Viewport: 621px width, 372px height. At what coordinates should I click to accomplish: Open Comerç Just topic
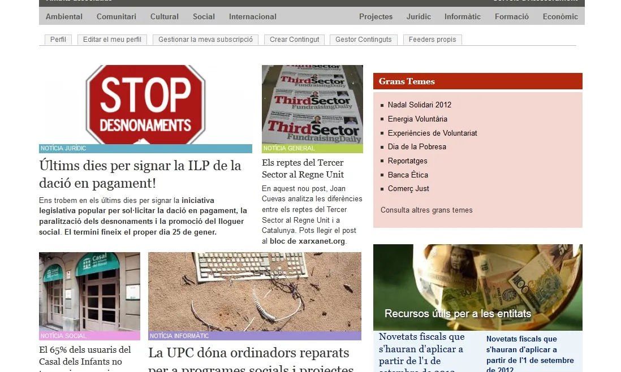click(408, 189)
